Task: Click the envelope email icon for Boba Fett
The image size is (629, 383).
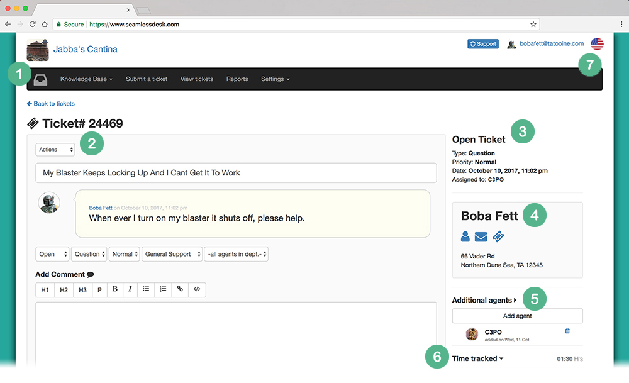Action: coord(481,236)
